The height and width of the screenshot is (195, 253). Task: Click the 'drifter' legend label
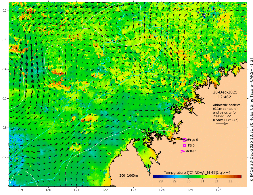[191, 151]
